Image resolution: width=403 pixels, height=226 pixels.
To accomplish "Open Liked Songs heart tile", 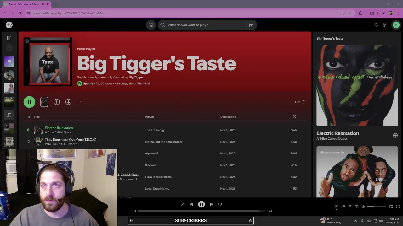I will pos(9,62).
